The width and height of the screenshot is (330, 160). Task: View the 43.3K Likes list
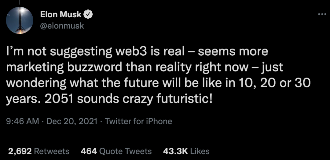(x=186, y=151)
